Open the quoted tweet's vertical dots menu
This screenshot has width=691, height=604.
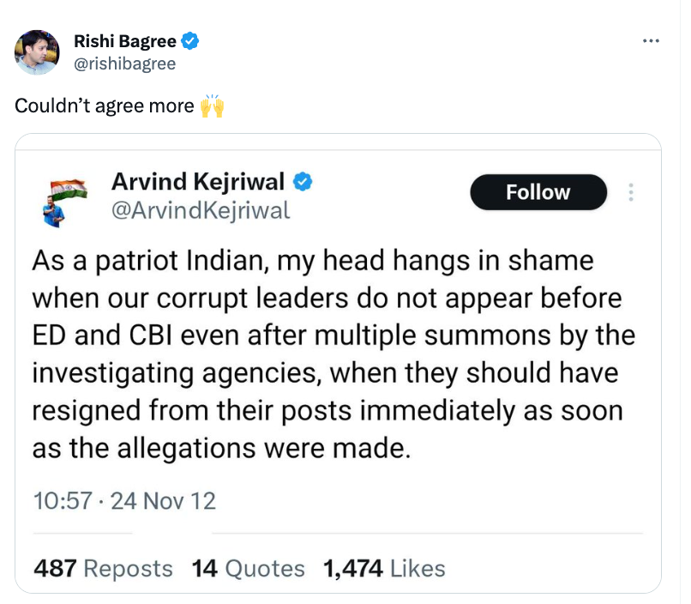tap(631, 192)
